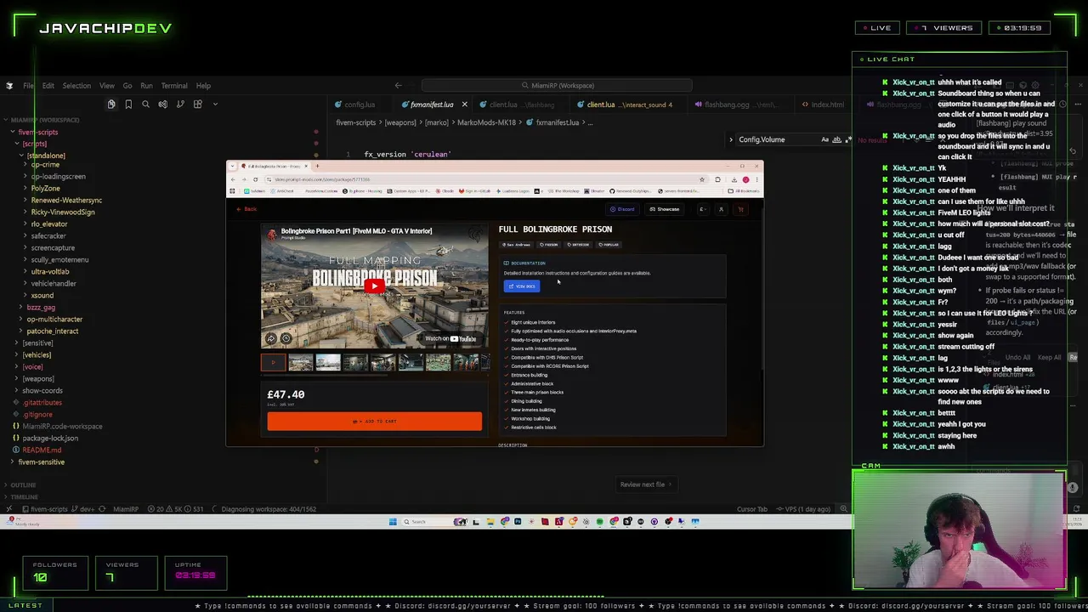Image resolution: width=1088 pixels, height=612 pixels.
Task: Open the Edit menu
Action: click(x=48, y=85)
